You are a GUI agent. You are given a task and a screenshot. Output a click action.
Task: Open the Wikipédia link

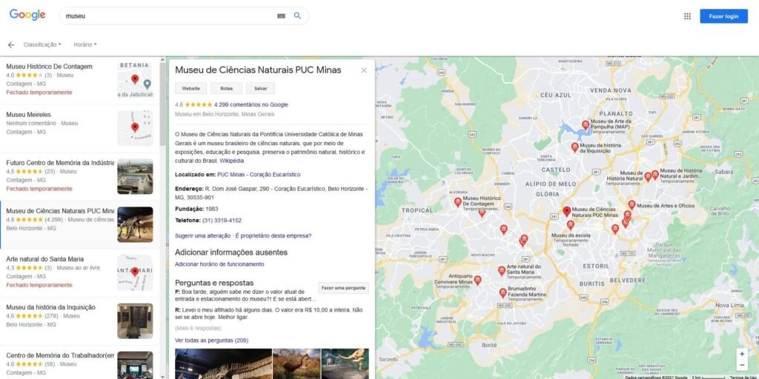tap(232, 161)
